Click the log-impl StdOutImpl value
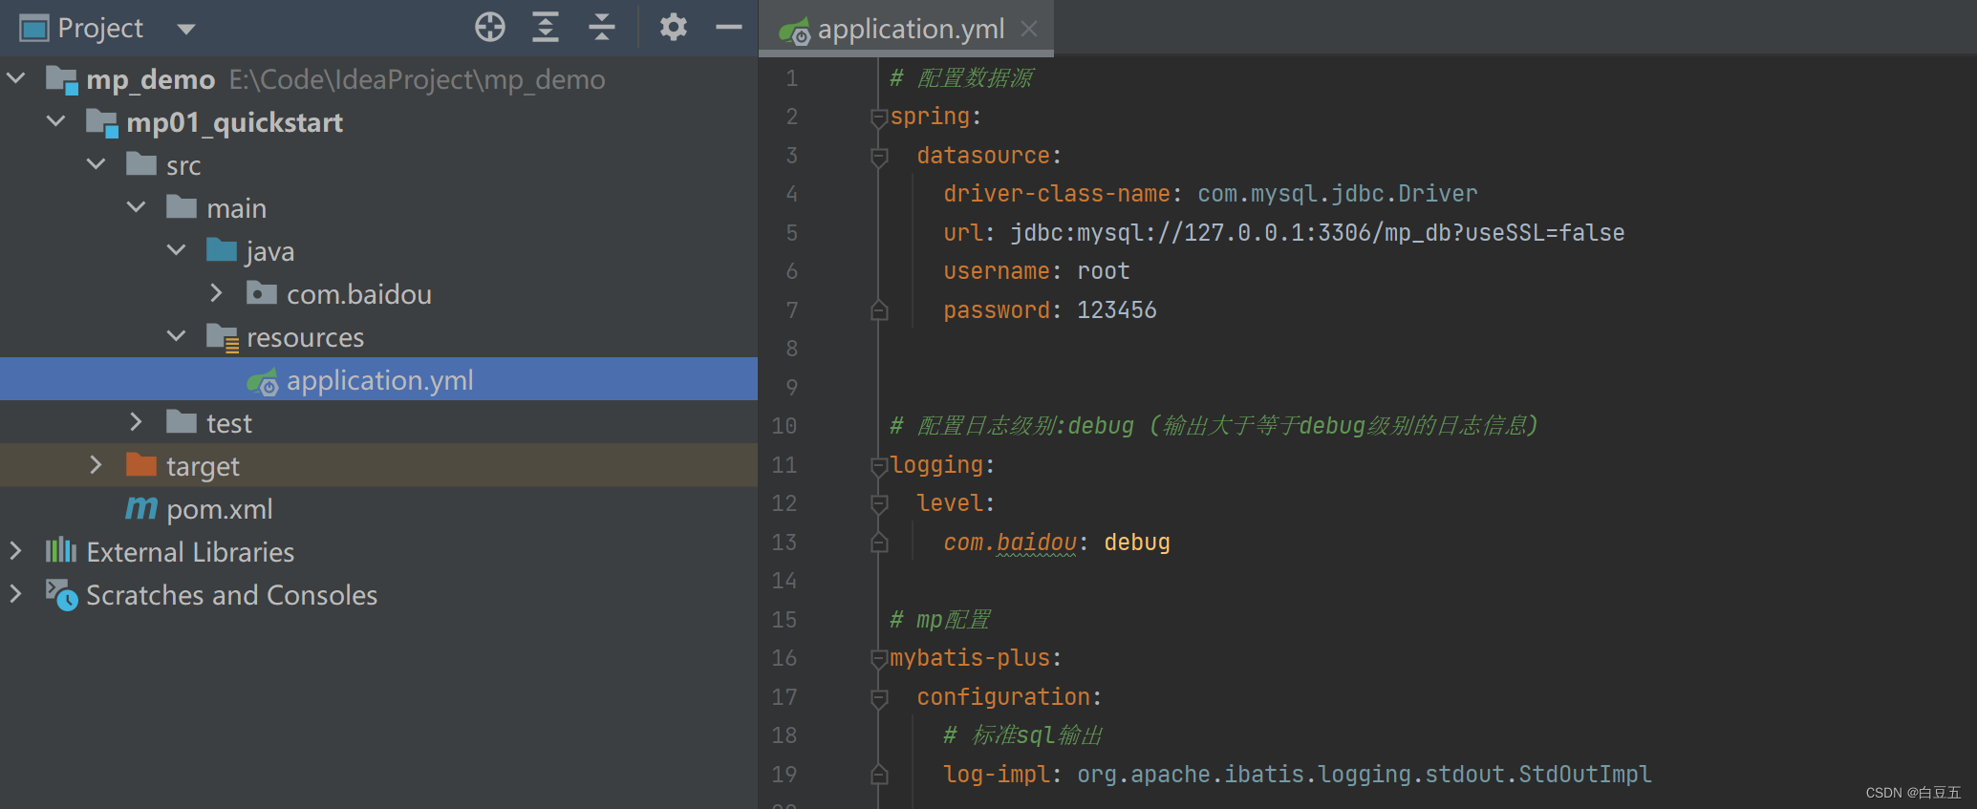This screenshot has width=1977, height=809. point(1365,775)
